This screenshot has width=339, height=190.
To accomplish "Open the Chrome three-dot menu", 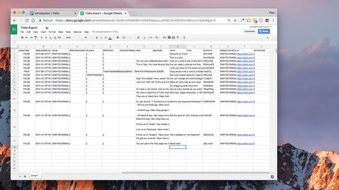I will (x=273, y=21).
